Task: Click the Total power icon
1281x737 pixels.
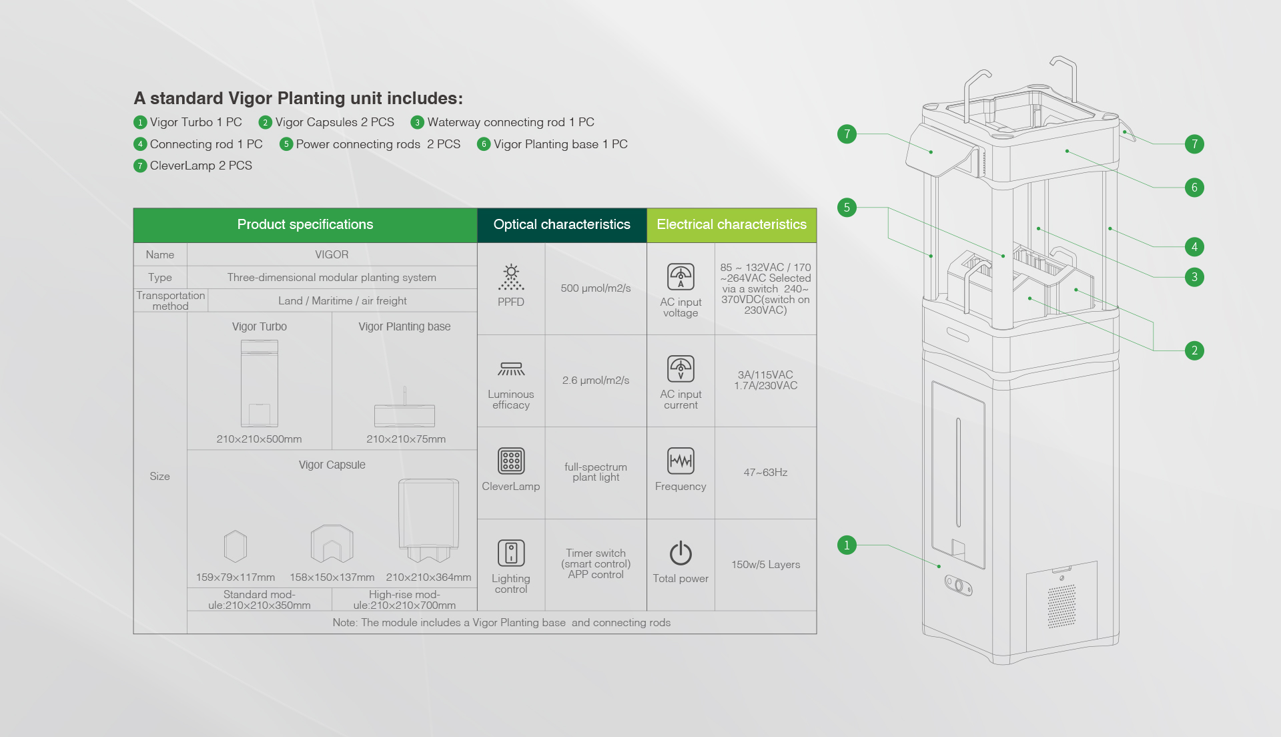Action: (681, 553)
